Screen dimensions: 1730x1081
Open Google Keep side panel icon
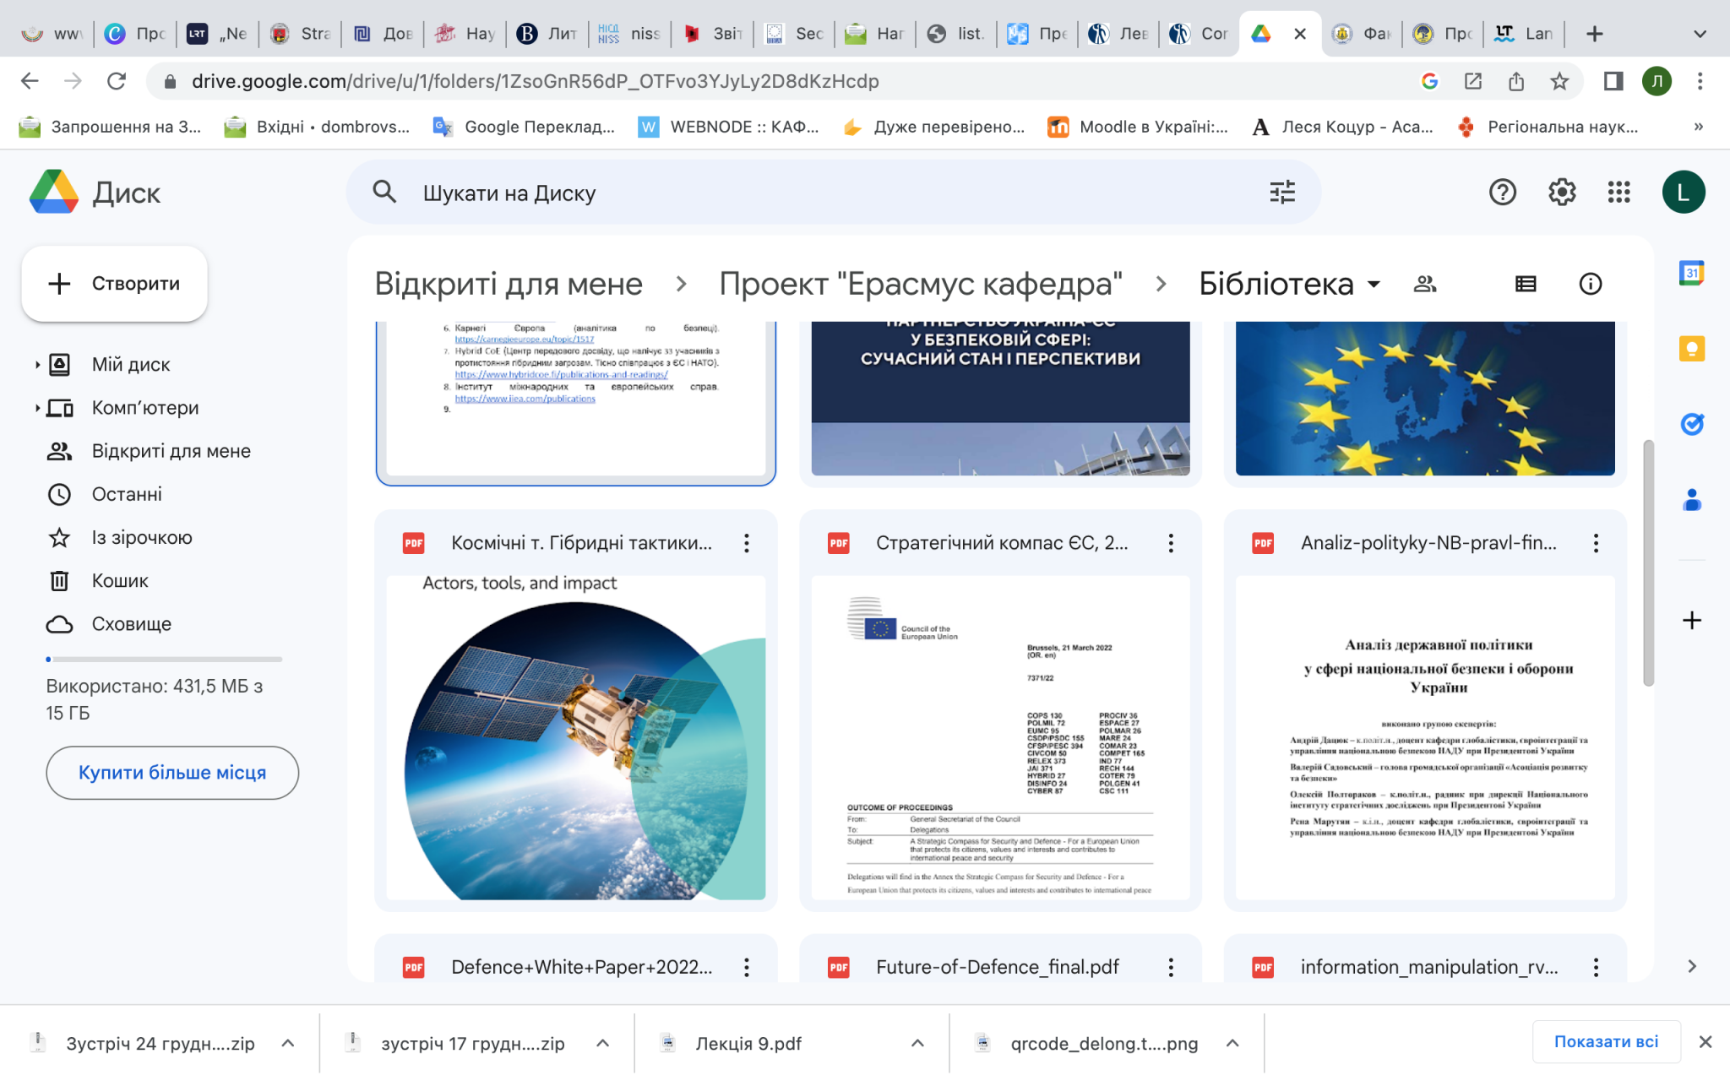(1692, 348)
